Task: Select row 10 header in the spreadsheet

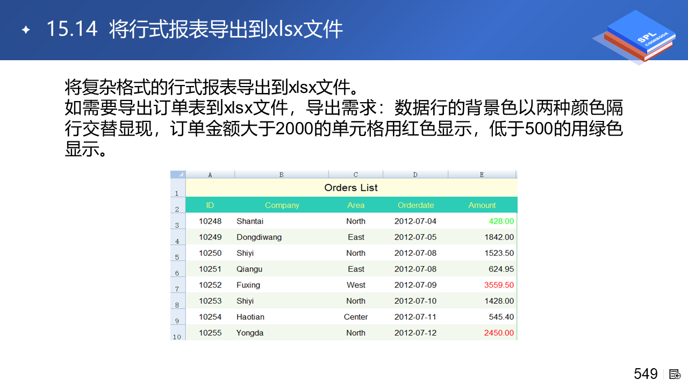Action: 178,333
